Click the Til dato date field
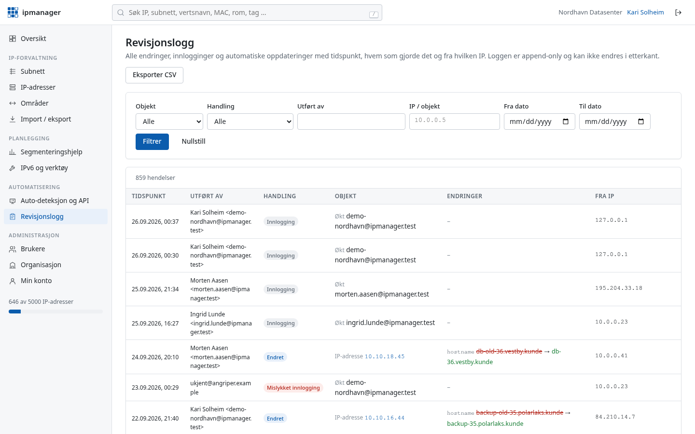Screen dimensions: 695x434 pyautogui.click(x=615, y=122)
